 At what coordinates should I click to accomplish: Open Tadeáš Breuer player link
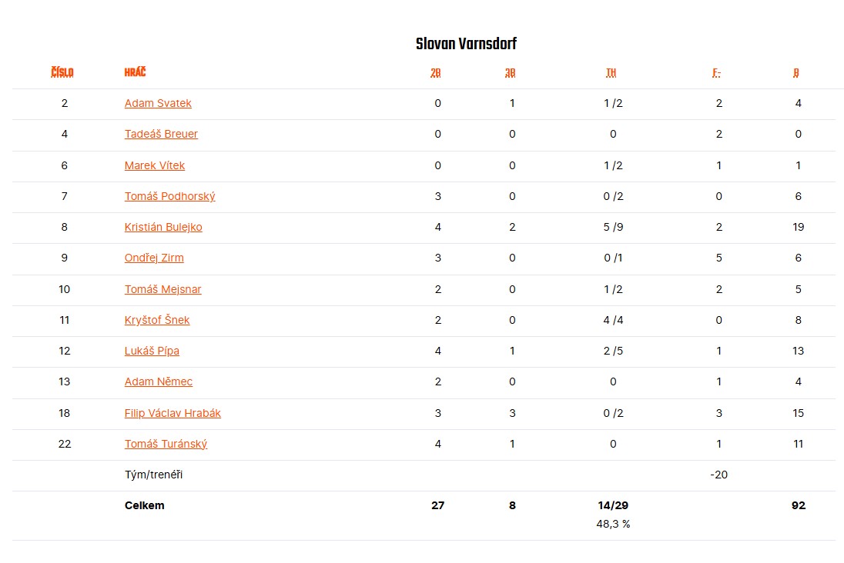click(161, 134)
